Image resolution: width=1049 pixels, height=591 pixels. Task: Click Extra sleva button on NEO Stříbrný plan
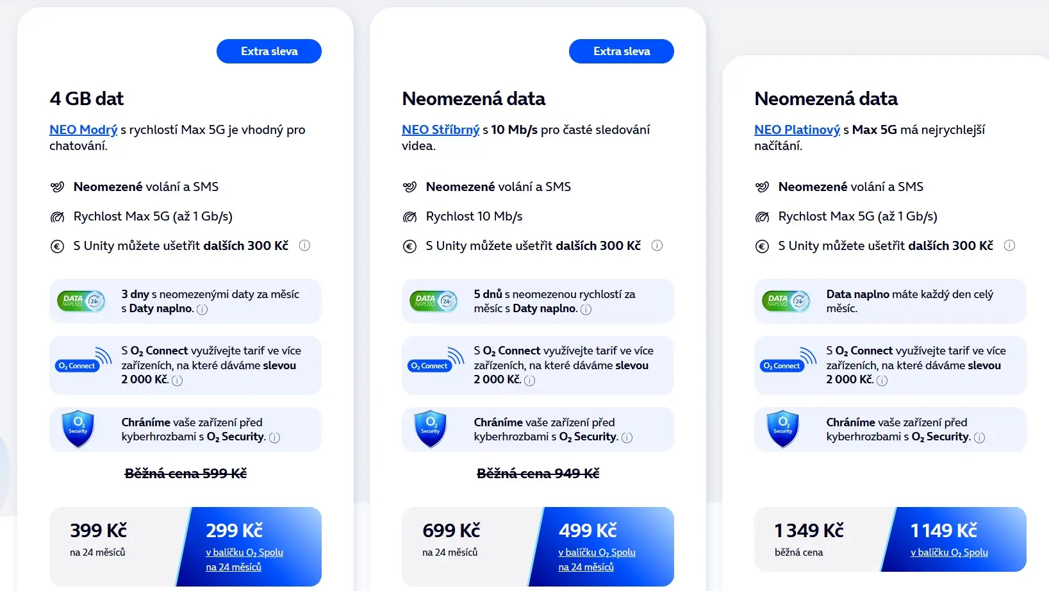[x=622, y=51]
